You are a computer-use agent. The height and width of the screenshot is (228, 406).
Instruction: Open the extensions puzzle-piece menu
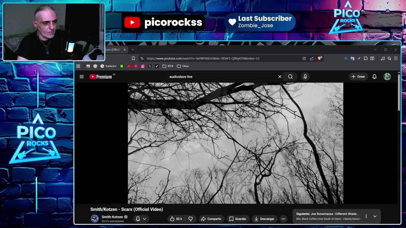[365, 58]
